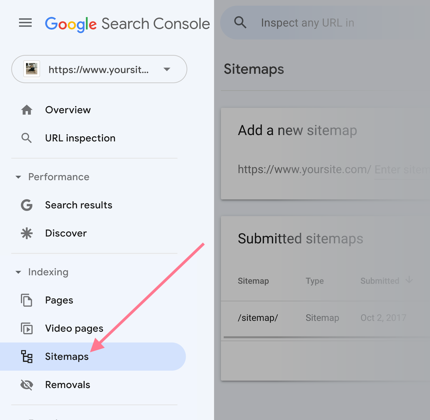Collapse the Indexing section
Image resolution: width=430 pixels, height=420 pixels.
coord(18,272)
